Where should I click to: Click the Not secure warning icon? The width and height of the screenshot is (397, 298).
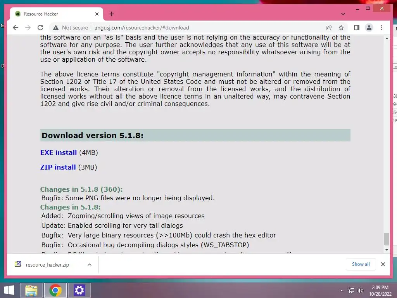56,28
